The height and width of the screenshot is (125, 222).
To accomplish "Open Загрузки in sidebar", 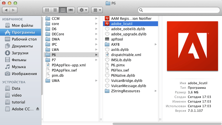I will tap(21, 53).
